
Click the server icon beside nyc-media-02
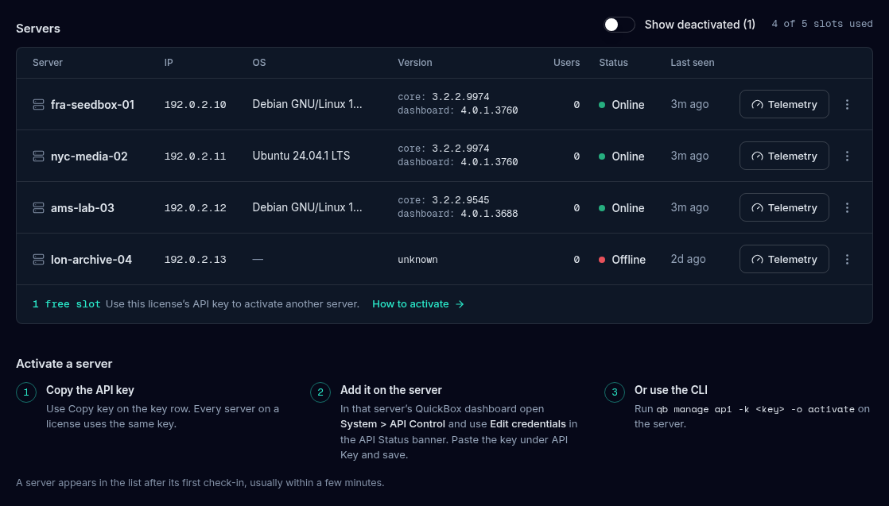point(38,156)
